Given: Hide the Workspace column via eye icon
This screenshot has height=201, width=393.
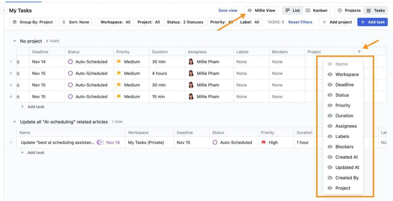Looking at the screenshot, I should 330,74.
